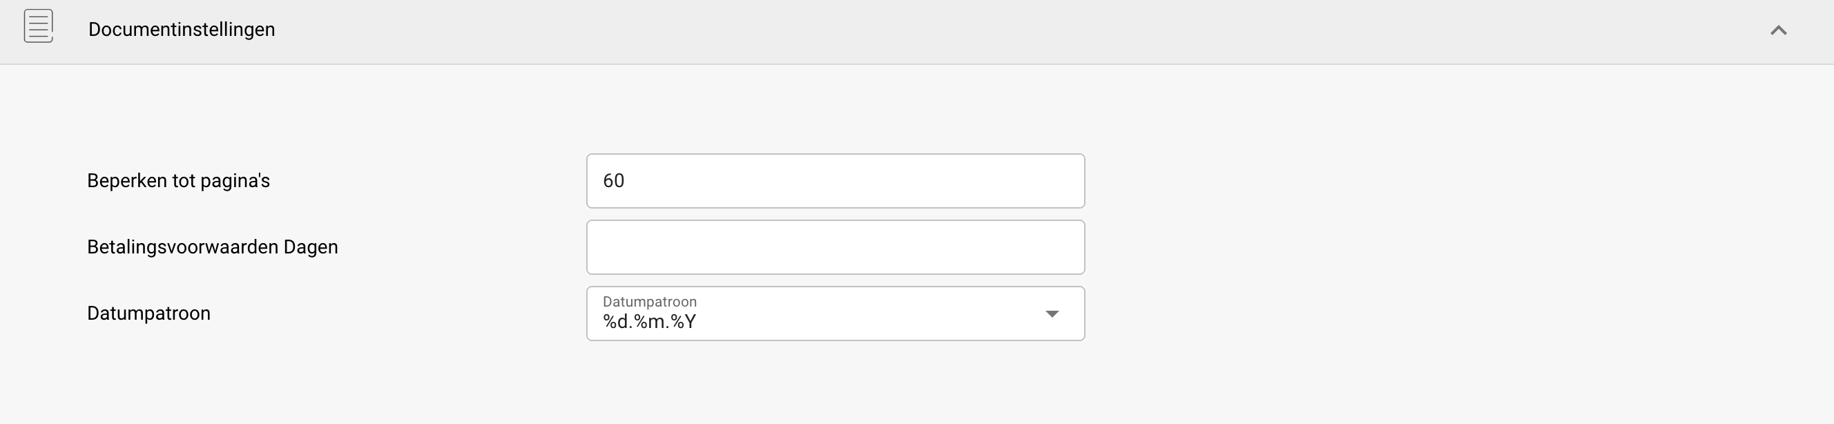The height and width of the screenshot is (424, 1834).
Task: Click the empty header bar area of Documentinstellingen
Action: tap(996, 30)
